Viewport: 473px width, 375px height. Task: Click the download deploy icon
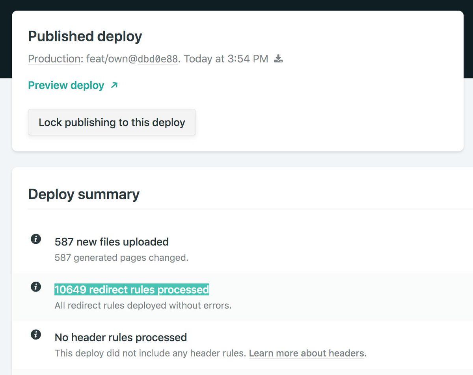(x=278, y=59)
